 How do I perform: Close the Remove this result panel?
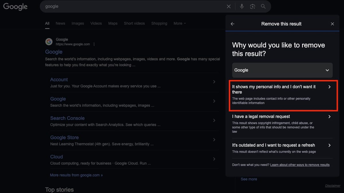(x=332, y=24)
